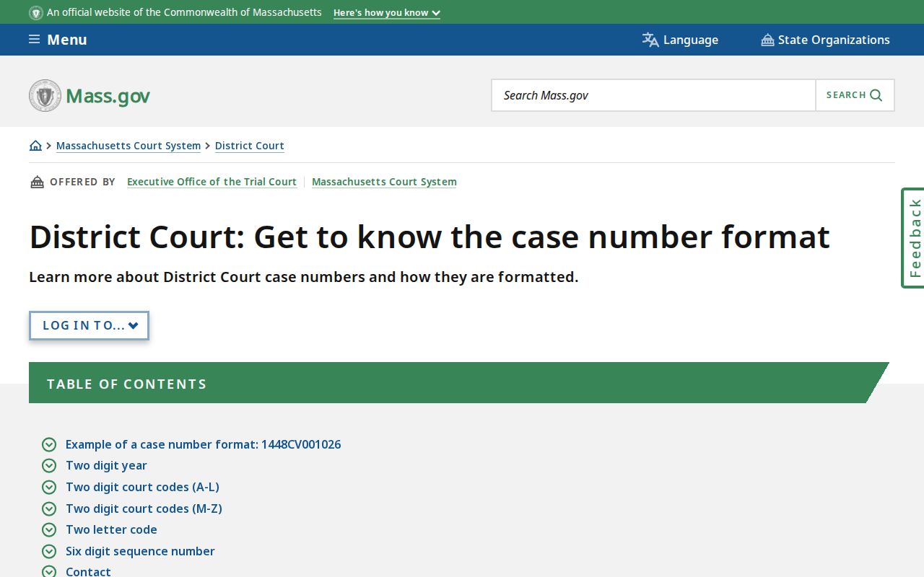Click the Language translate icon

pos(650,40)
